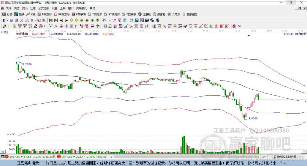
Task: Open the 浏览 menu
Action: point(17,8)
